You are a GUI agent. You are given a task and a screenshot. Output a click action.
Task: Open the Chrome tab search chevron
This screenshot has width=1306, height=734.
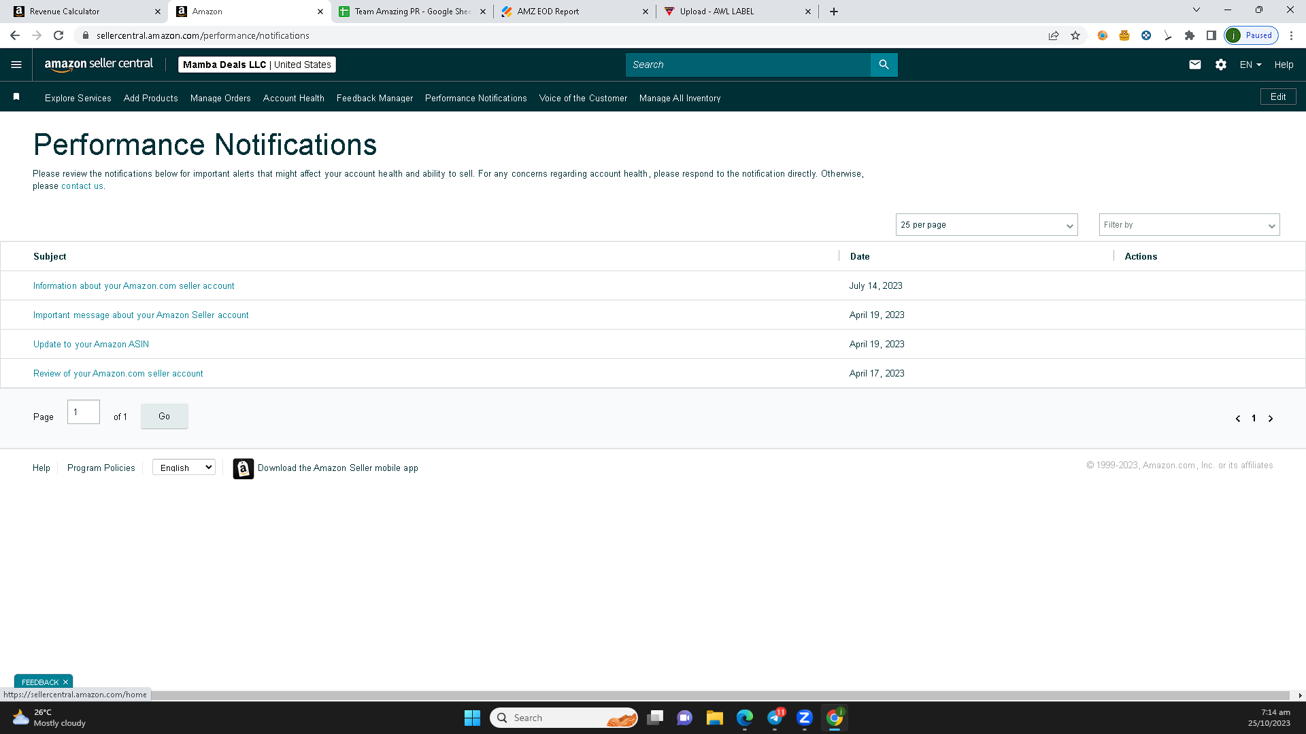[1196, 10]
